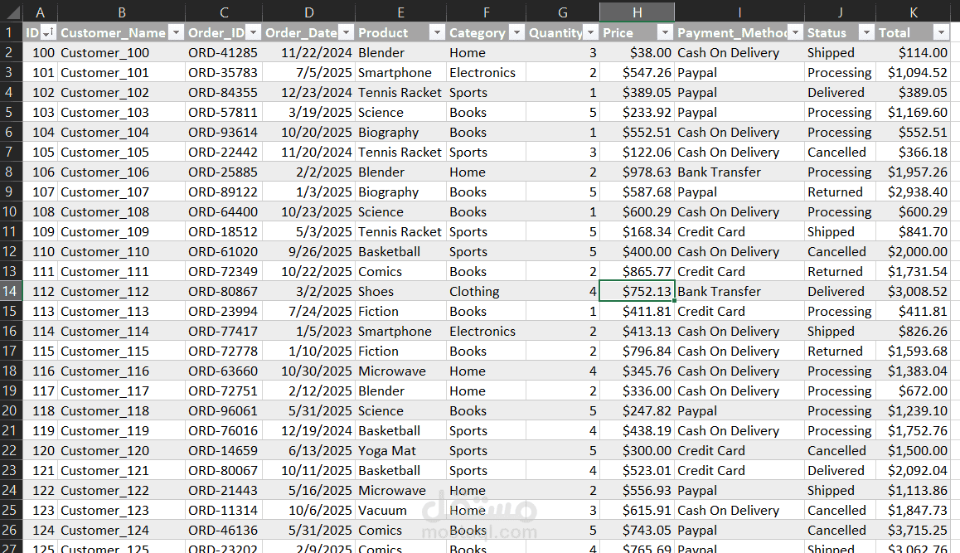Select column K header
Image resolution: width=960 pixels, height=553 pixels.
(x=913, y=12)
